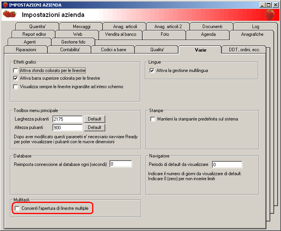The height and width of the screenshot is (231, 281).
Task: Open the Anagrafiche tab
Action: click(x=252, y=34)
